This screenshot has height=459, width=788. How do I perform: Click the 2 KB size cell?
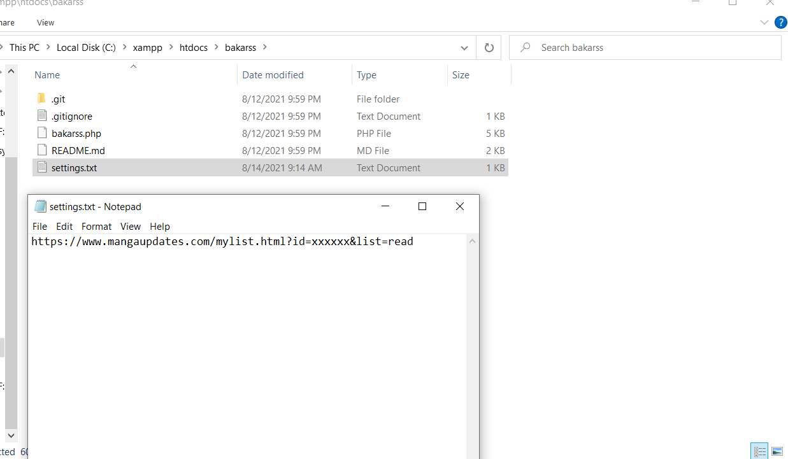pos(495,151)
